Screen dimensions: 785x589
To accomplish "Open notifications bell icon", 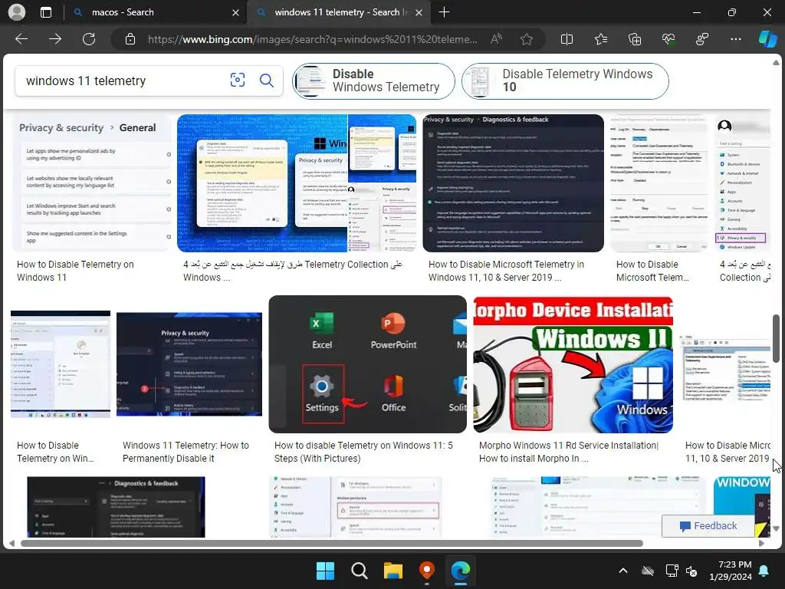I will (x=764, y=571).
